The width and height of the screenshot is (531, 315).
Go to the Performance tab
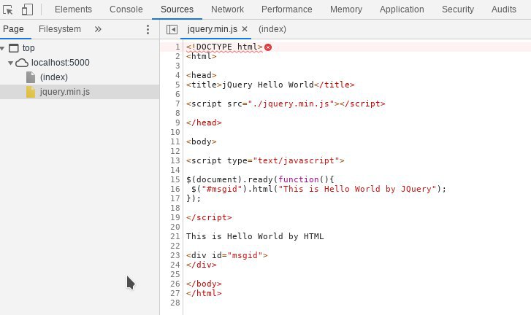click(286, 9)
